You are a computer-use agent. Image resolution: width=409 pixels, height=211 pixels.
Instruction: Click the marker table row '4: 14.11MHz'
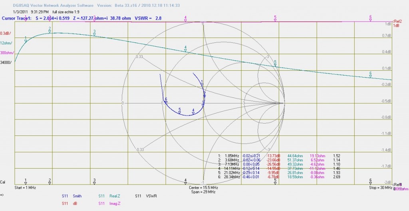[279, 168]
